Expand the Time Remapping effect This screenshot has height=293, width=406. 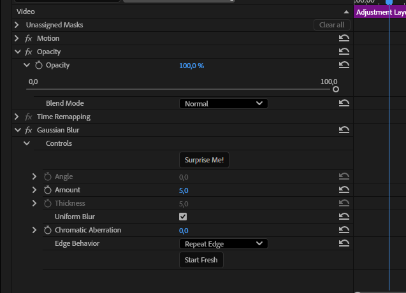(17, 117)
